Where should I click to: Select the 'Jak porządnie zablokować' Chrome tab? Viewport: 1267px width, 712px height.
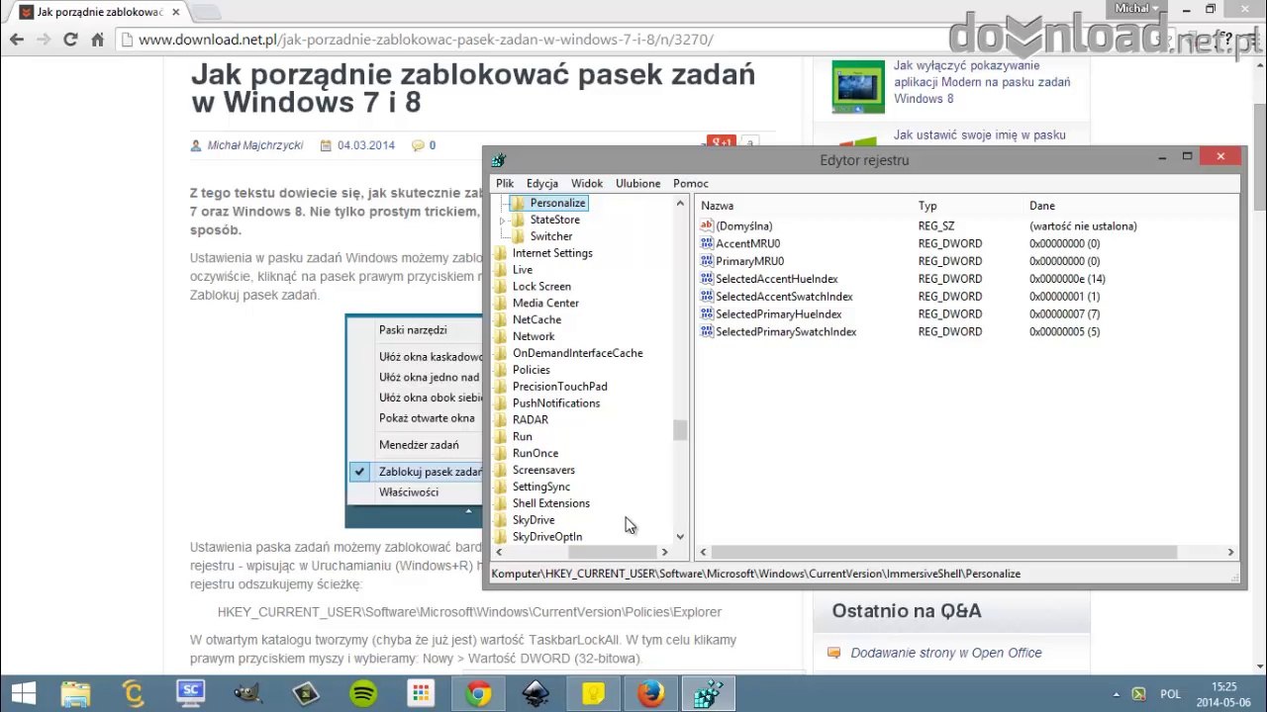pos(99,12)
